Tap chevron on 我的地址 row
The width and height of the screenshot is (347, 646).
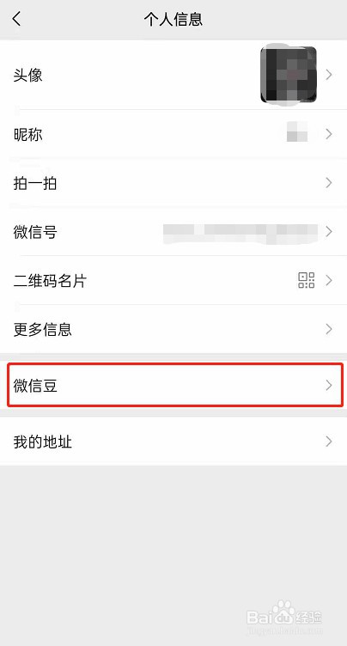[x=328, y=442]
